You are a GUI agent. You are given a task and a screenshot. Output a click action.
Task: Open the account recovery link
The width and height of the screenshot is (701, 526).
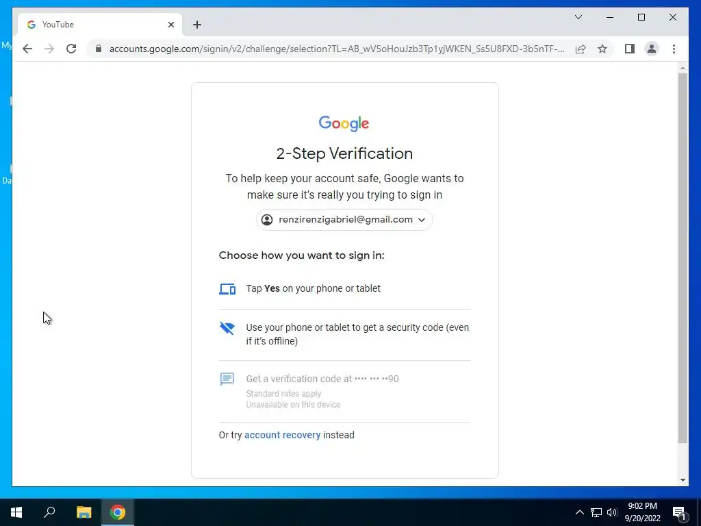[x=282, y=435]
